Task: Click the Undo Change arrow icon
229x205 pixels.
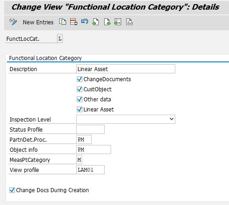Action: coord(85,22)
